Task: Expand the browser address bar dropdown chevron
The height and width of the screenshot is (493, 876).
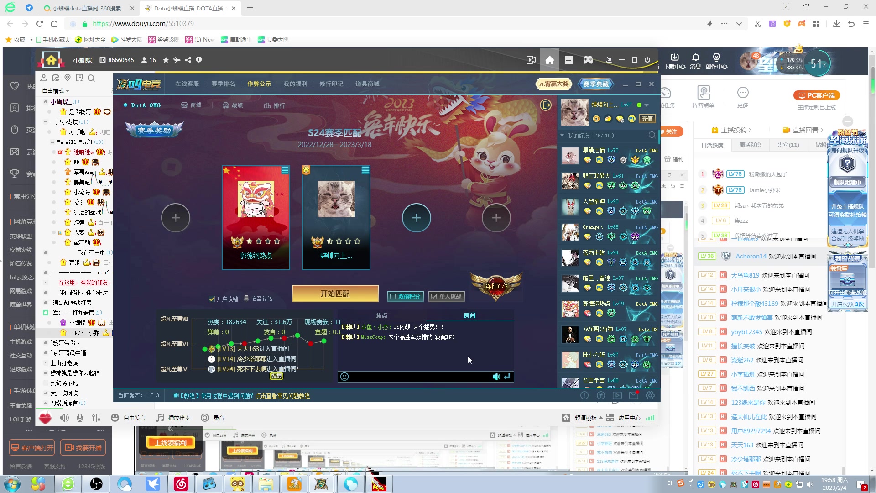Action: (x=739, y=24)
